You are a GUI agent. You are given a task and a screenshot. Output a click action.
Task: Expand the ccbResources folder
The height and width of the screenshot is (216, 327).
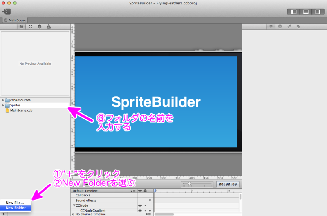[x=3, y=100]
